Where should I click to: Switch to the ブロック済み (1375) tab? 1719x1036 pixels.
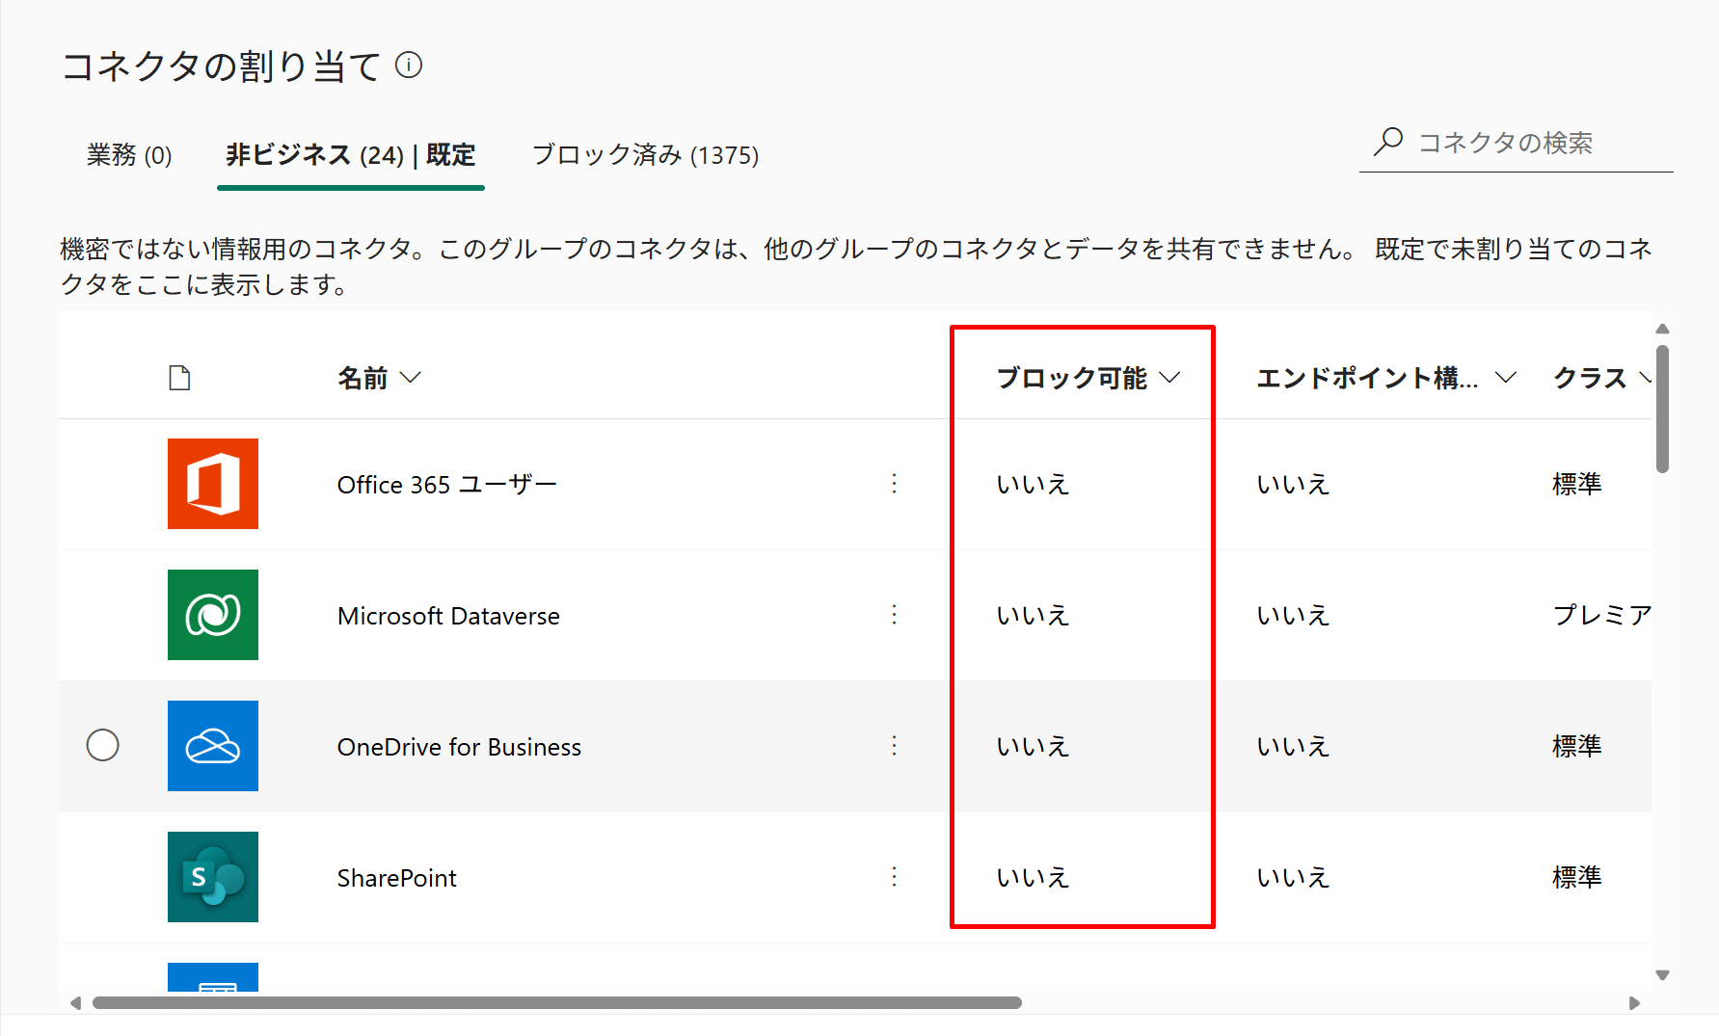coord(645,155)
